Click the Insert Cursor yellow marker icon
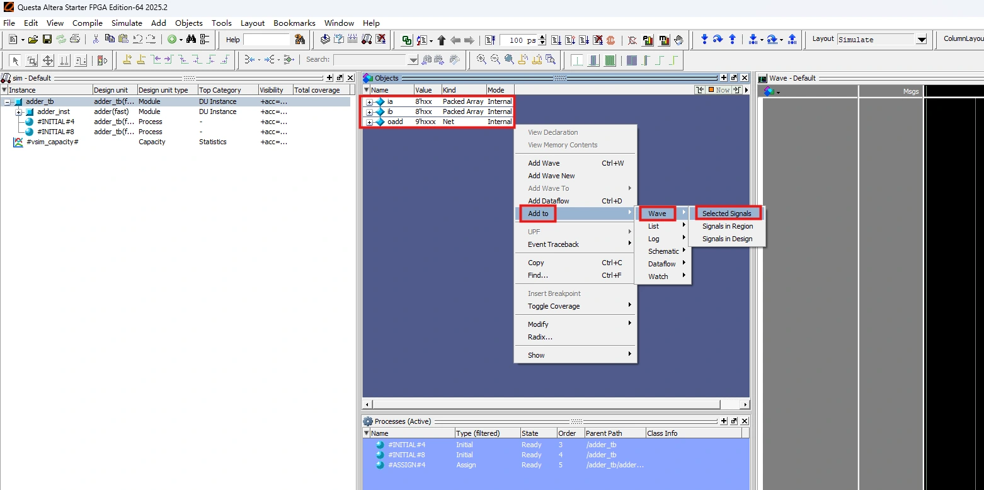The width and height of the screenshot is (984, 490). coord(127,60)
